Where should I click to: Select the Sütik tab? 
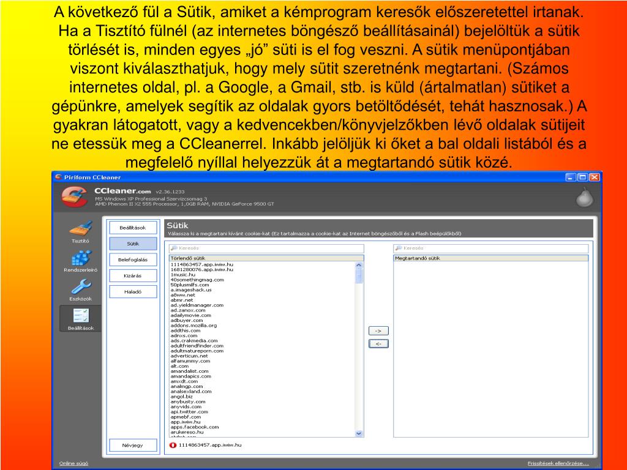(x=133, y=244)
